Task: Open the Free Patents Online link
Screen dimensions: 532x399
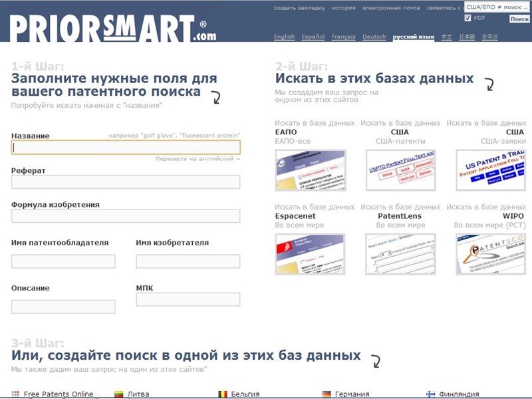Action: point(59,394)
